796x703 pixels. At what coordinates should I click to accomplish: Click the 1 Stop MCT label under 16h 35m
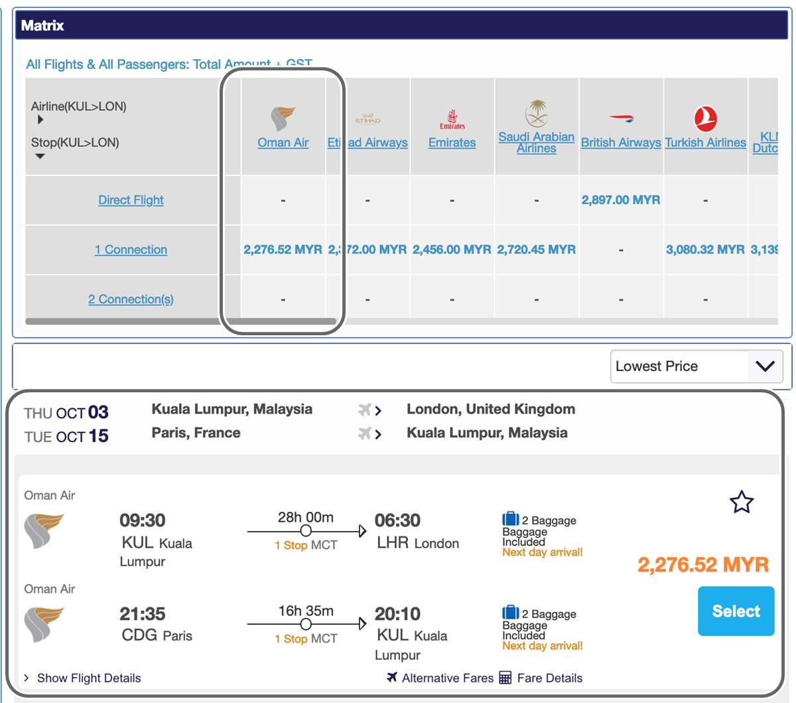coord(306,639)
